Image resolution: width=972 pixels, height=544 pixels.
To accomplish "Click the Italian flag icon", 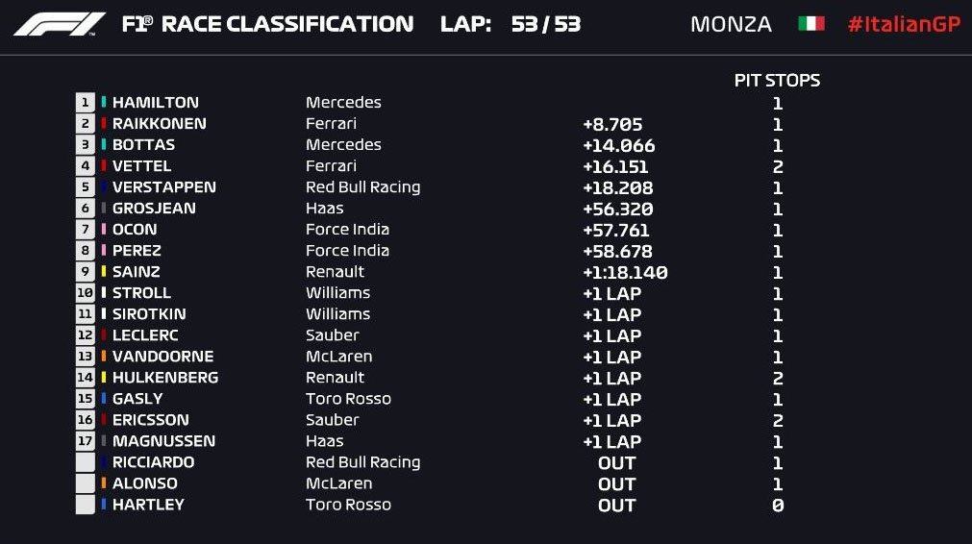I will coord(811,24).
